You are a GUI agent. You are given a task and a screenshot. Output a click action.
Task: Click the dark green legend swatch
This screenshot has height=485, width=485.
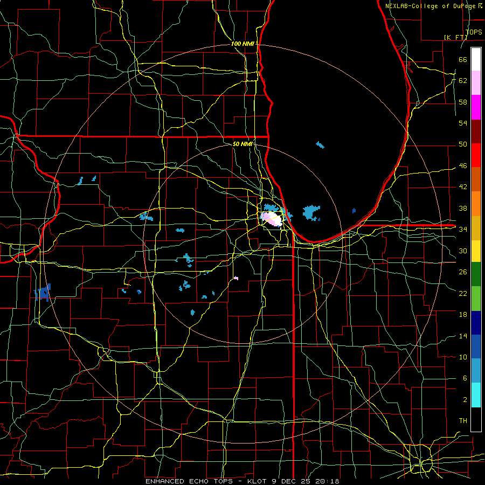[476, 274]
